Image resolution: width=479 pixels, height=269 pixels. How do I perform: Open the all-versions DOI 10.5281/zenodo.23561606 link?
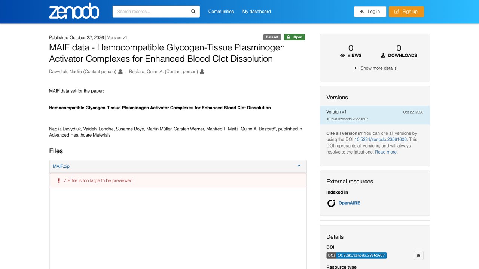(x=381, y=139)
